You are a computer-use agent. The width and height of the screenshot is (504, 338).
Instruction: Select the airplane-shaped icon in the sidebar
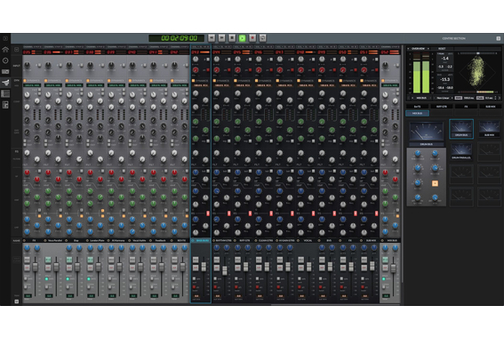[5, 83]
